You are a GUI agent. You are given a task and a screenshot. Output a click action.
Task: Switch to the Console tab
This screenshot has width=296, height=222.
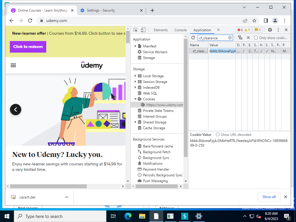[x=180, y=30]
